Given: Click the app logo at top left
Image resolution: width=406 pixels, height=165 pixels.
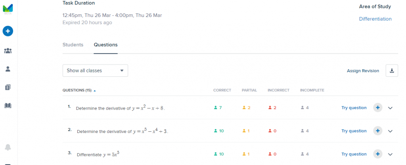Looking at the screenshot, I should point(8,8).
